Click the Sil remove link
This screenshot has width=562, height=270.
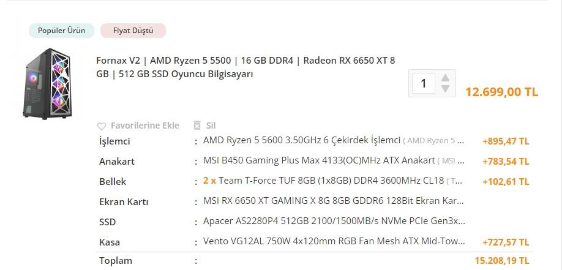click(211, 126)
